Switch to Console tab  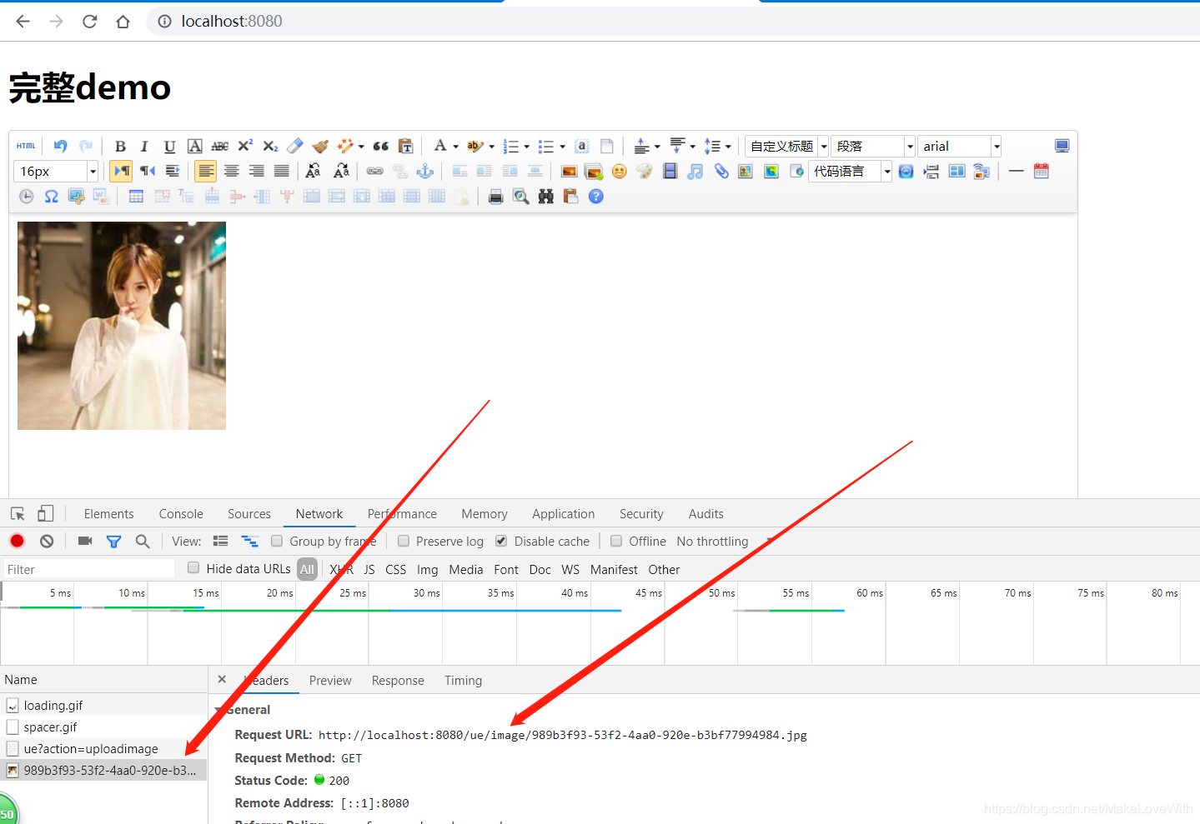tap(181, 514)
